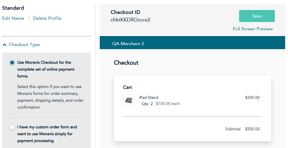Click the Qty: 2 quantity pill
288x148 pixels.
pyautogui.click(x=147, y=104)
